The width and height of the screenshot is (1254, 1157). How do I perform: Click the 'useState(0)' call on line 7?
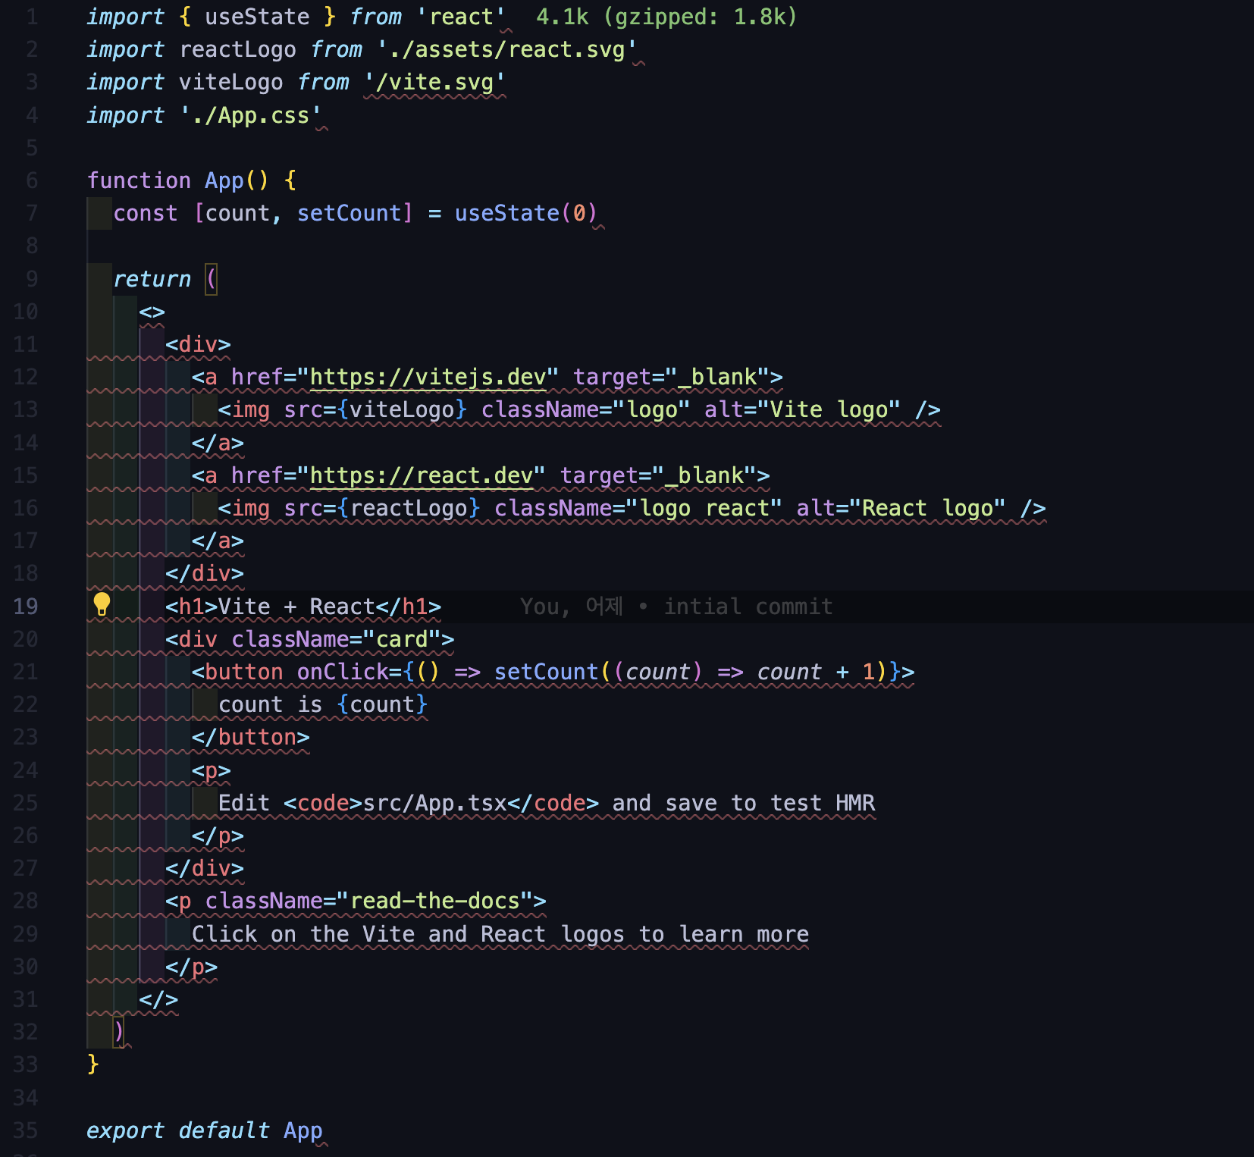tap(526, 213)
